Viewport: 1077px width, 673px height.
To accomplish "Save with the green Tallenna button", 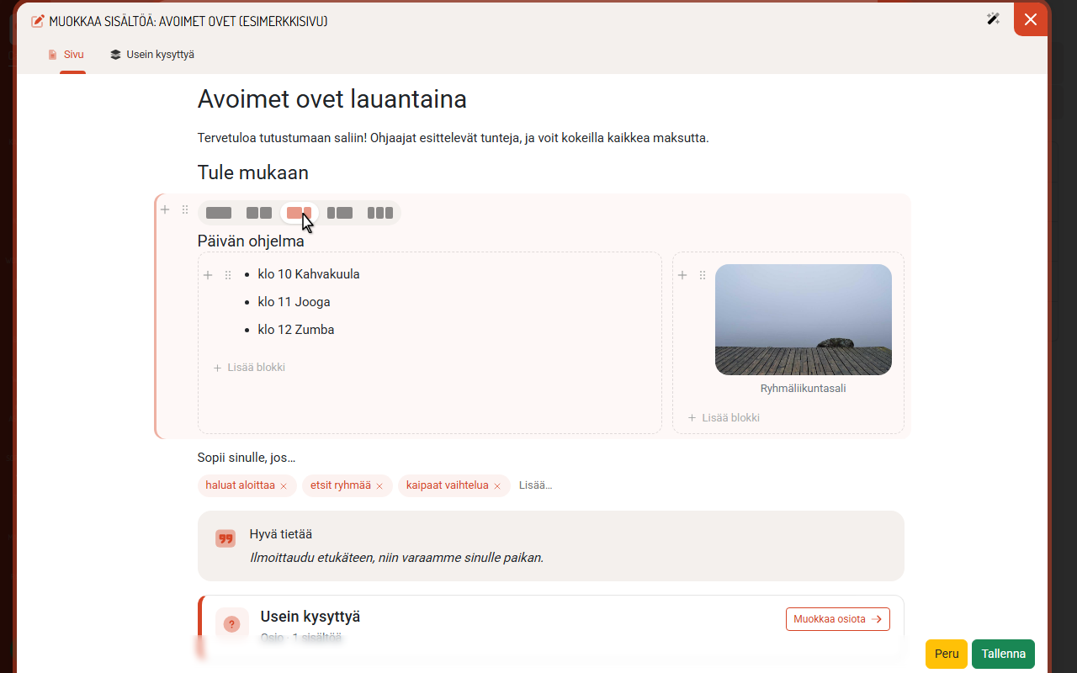I will tap(1003, 654).
